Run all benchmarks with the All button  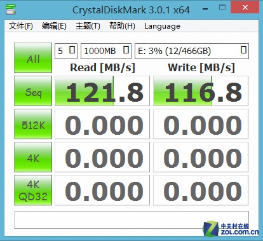coord(33,58)
